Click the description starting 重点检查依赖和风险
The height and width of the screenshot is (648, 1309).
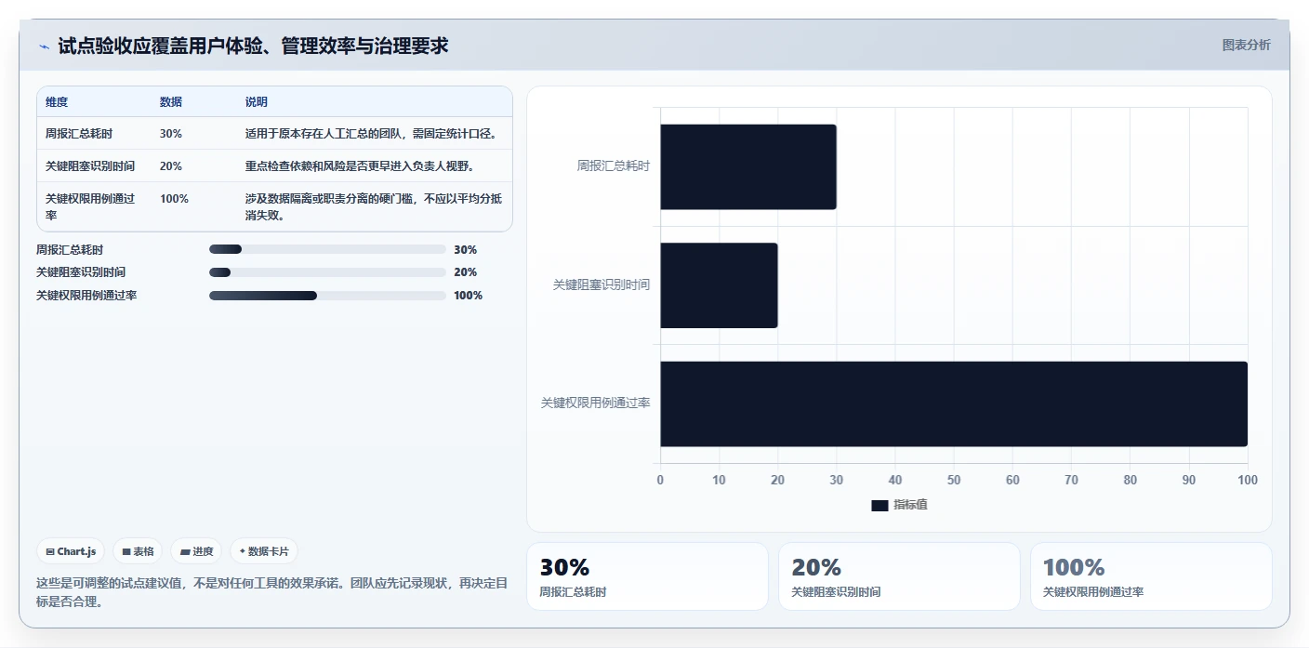point(360,166)
